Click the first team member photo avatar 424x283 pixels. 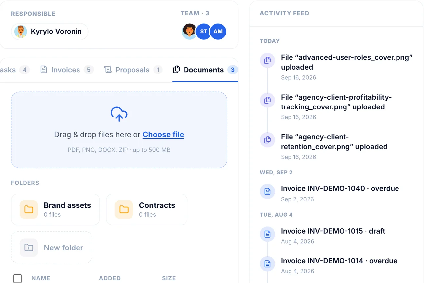[x=189, y=32]
